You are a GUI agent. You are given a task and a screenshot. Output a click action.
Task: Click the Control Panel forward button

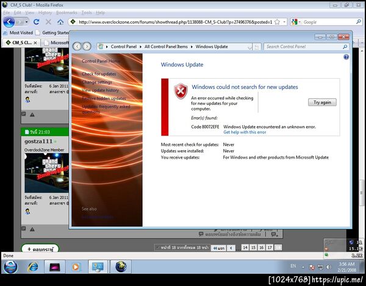coord(87,46)
